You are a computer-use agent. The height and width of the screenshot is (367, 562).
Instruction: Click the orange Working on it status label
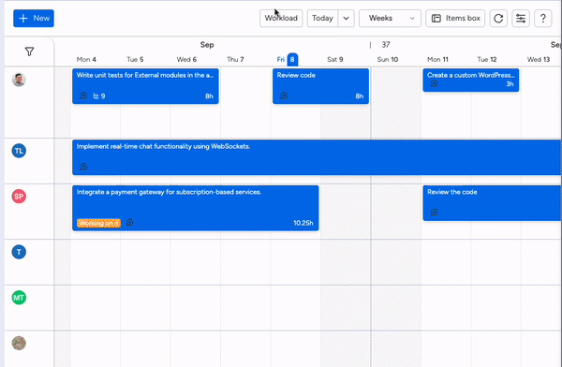click(98, 223)
